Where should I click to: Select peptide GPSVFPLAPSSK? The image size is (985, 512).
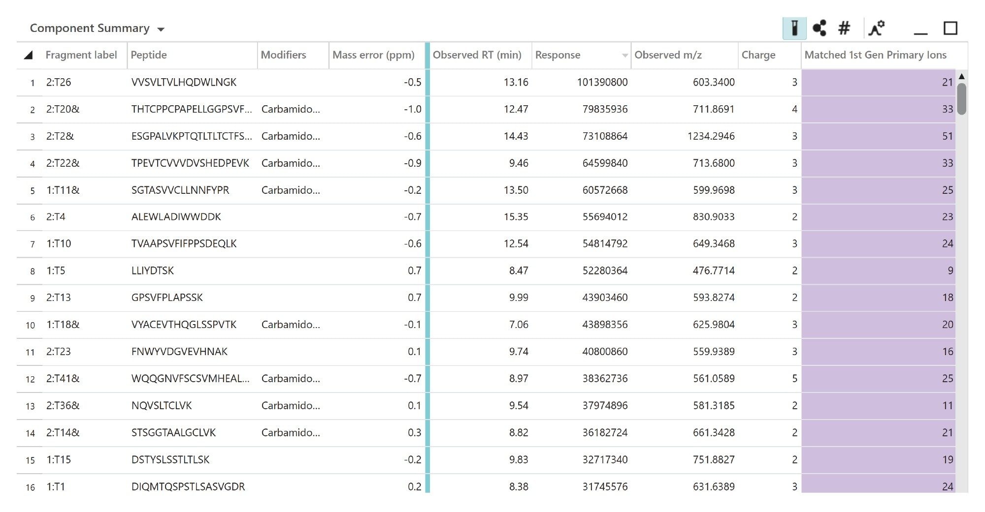[x=167, y=298]
